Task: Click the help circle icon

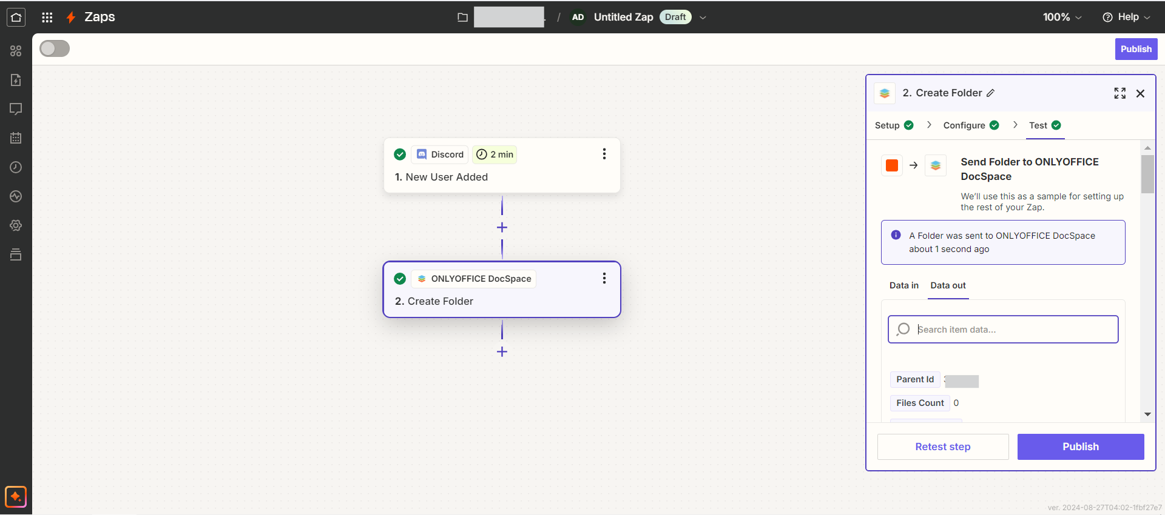Action: point(1107,18)
